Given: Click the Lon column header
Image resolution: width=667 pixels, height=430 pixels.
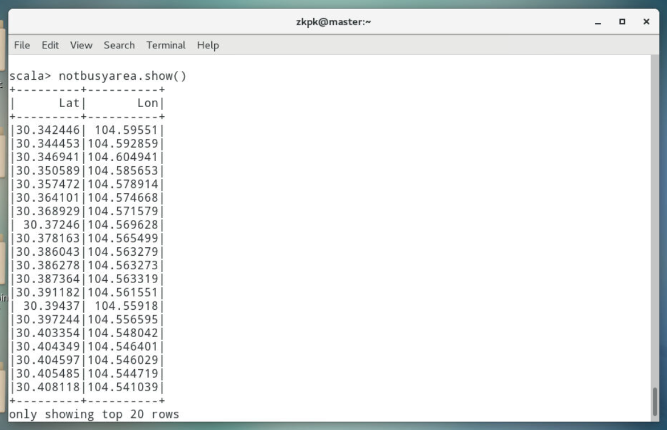Looking at the screenshot, I should 148,103.
